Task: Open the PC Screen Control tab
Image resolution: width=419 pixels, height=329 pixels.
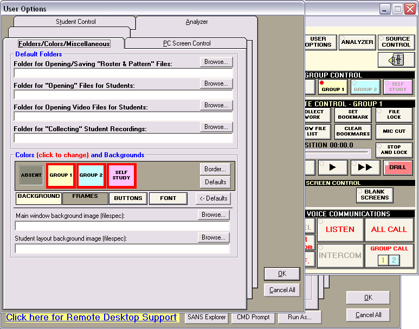Action: click(187, 43)
